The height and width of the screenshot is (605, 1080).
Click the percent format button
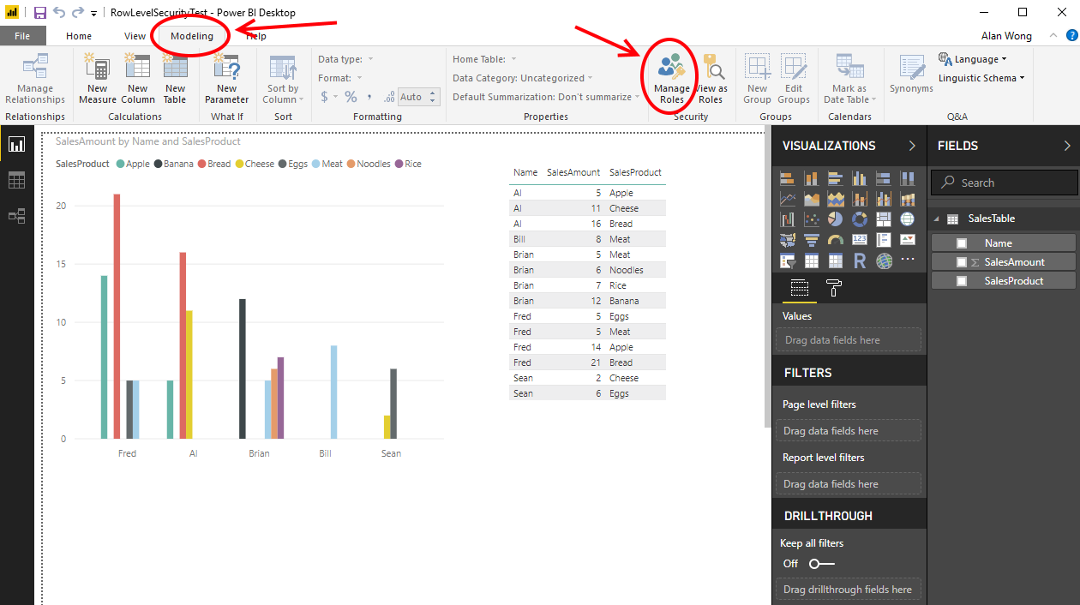click(x=351, y=97)
